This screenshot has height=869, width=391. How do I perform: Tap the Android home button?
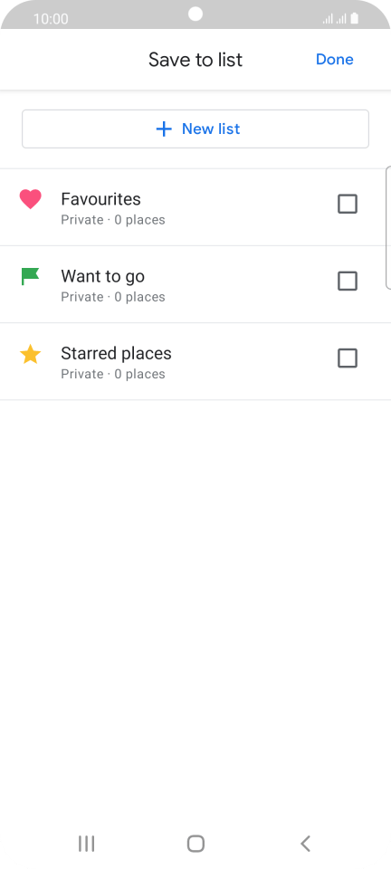pyautogui.click(x=195, y=844)
